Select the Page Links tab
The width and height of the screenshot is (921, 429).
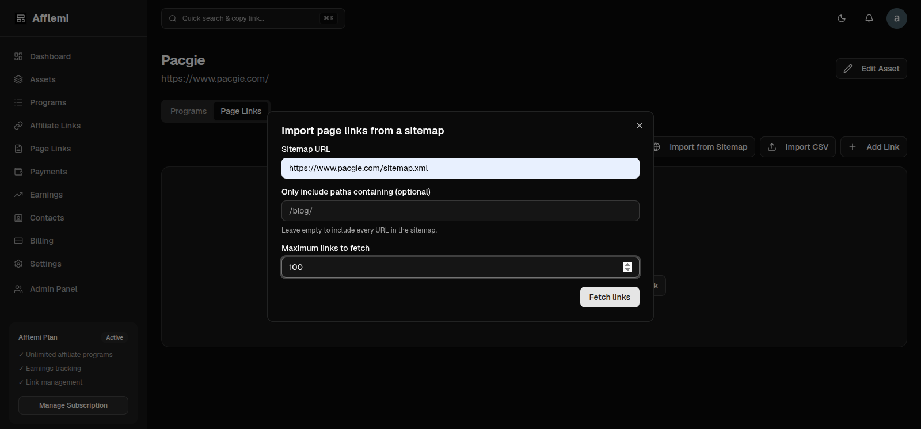241,111
